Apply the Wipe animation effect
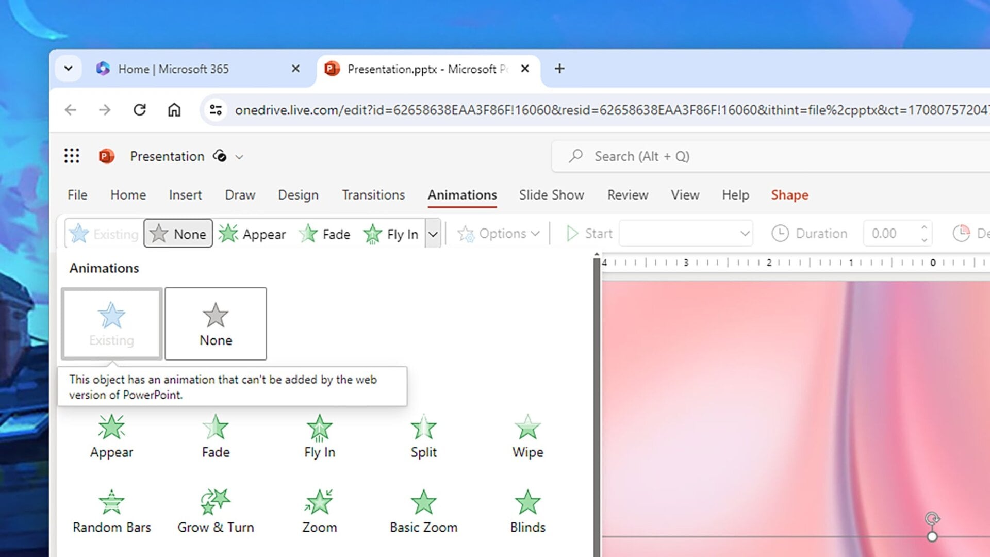This screenshot has width=990, height=557. coord(527,436)
